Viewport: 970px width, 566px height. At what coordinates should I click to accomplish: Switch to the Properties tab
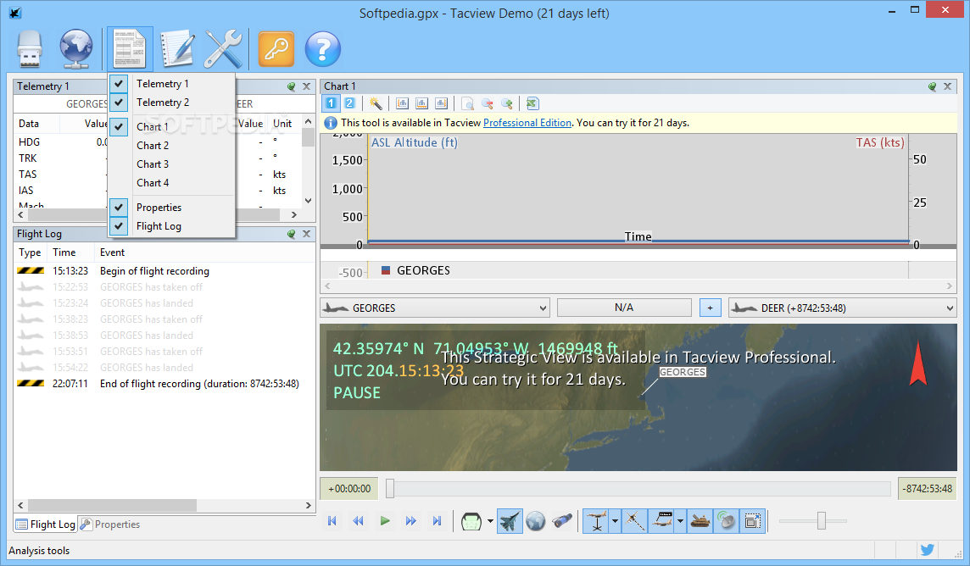[x=110, y=524]
